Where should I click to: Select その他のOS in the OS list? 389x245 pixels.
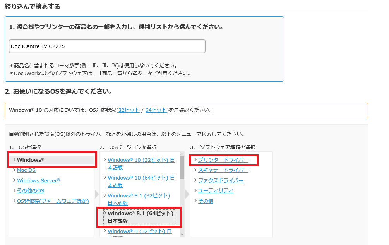point(31,191)
